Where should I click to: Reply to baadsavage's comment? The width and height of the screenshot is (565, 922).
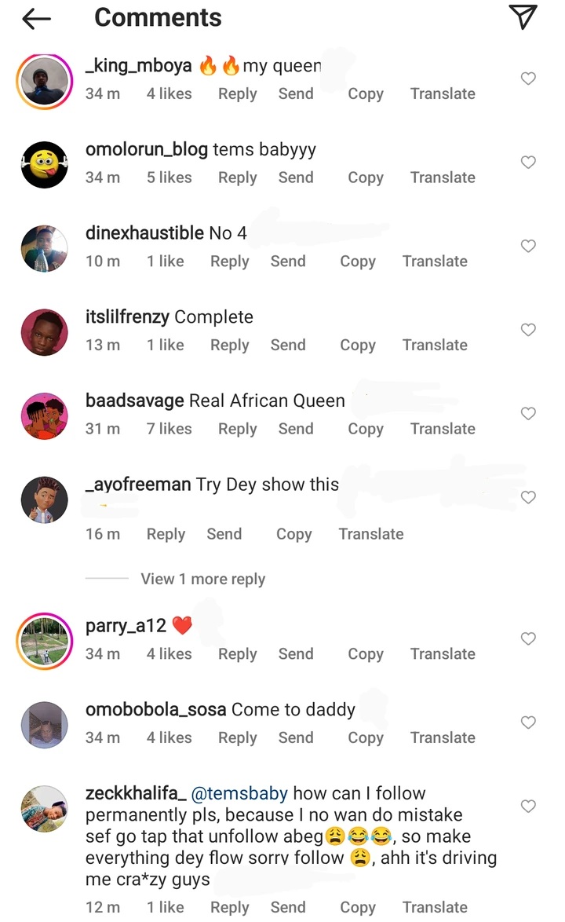[x=237, y=429]
